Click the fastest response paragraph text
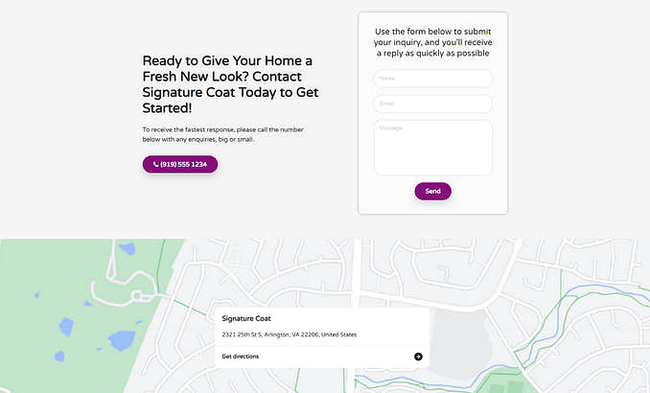The image size is (650, 393). [222, 134]
